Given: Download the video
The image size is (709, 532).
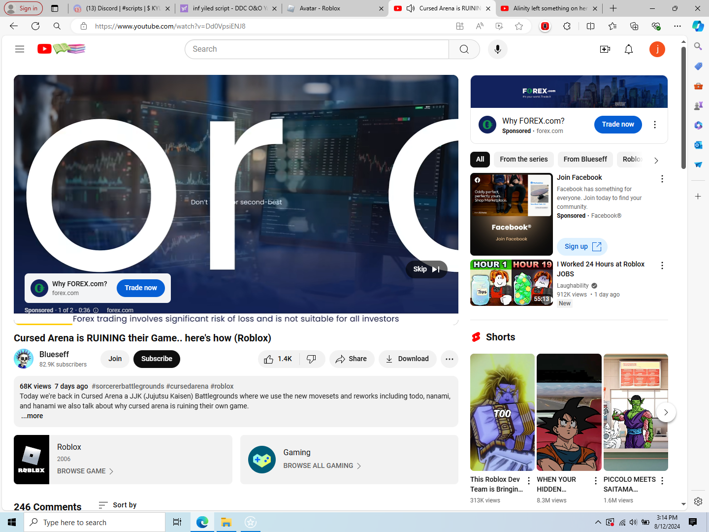Looking at the screenshot, I should point(407,359).
